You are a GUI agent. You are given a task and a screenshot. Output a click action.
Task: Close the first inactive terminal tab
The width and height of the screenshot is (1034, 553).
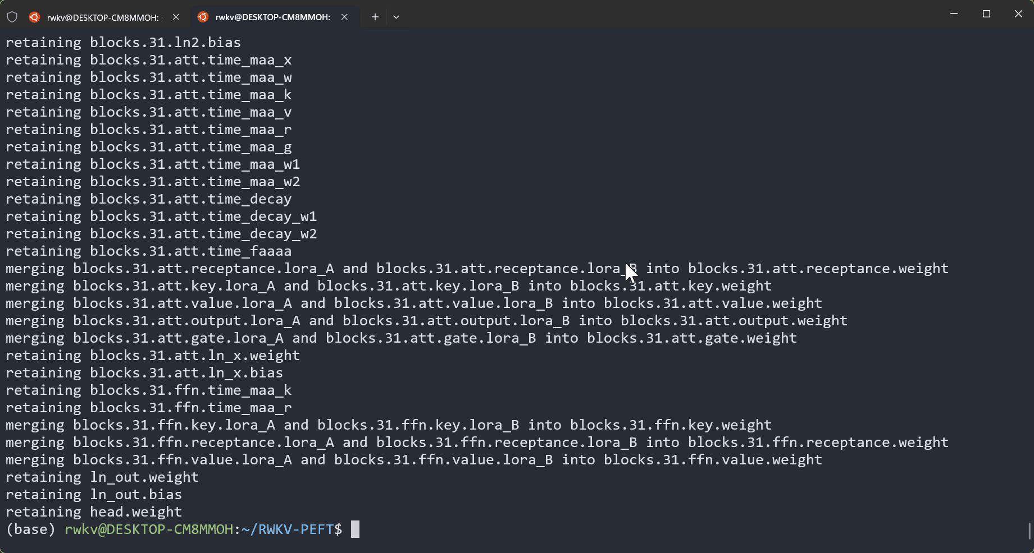pos(176,17)
